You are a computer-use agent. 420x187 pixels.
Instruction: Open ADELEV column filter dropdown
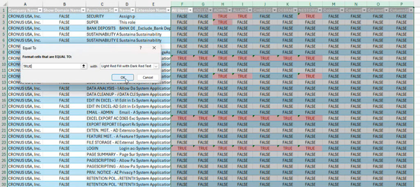click(210, 10)
